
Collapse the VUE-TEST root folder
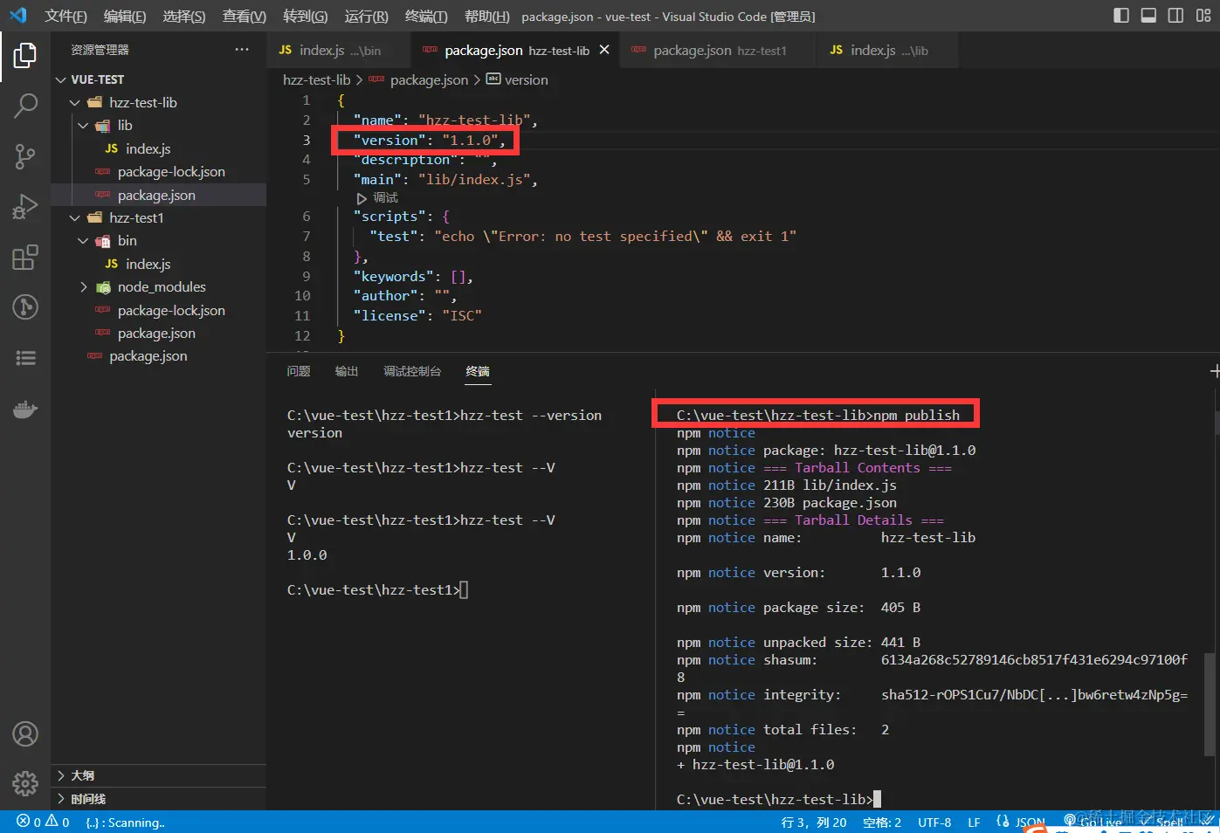[x=61, y=79]
